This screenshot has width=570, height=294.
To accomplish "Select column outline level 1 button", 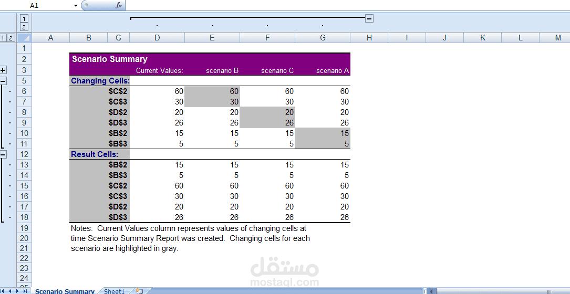I will tap(24, 19).
